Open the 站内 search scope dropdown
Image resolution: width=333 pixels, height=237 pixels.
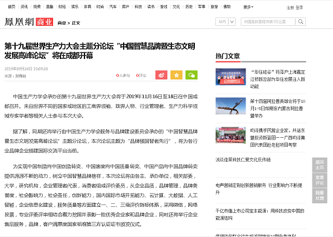pos(226,22)
